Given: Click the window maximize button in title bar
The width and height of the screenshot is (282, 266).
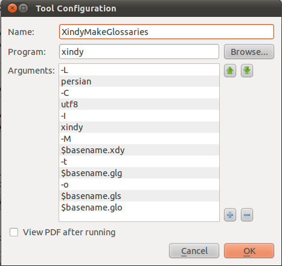Looking at the screenshot, I should click(24, 8).
